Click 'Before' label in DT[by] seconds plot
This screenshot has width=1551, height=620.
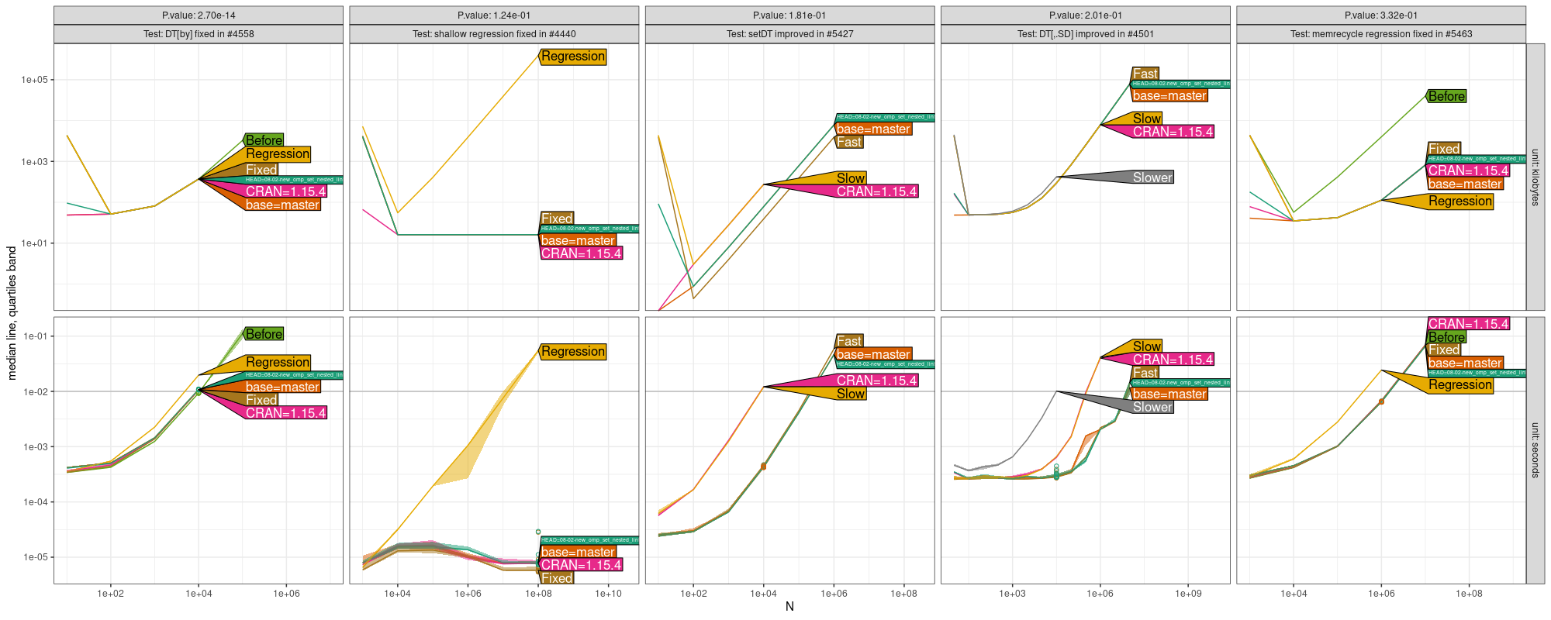pos(264,334)
